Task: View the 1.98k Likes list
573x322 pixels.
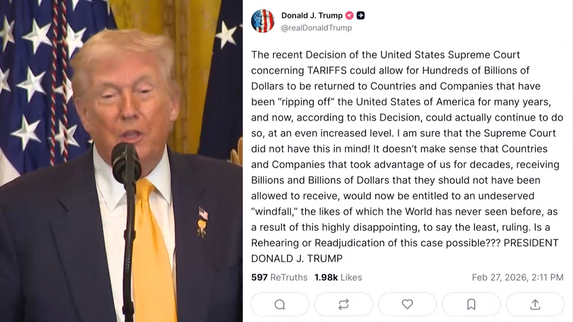Action: point(338,277)
